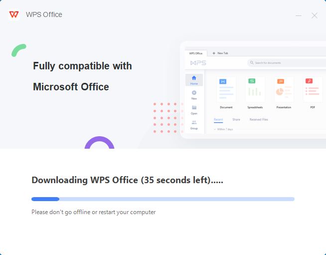The image size is (326, 255).
Task: Minimize the WPS installer window
Action: tap(299, 15)
